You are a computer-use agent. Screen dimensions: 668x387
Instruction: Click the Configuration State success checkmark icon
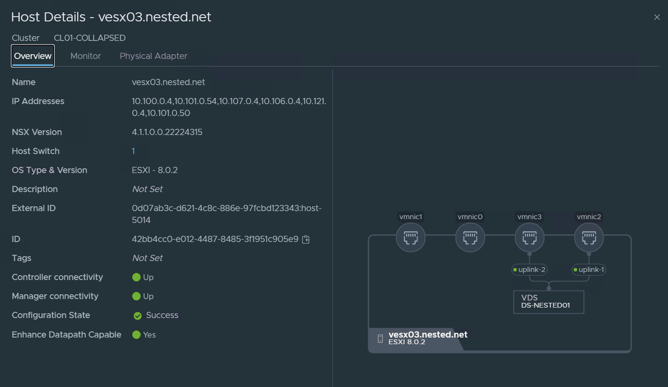137,316
